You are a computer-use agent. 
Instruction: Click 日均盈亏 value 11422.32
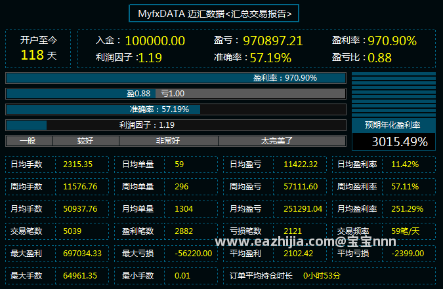click(301, 164)
